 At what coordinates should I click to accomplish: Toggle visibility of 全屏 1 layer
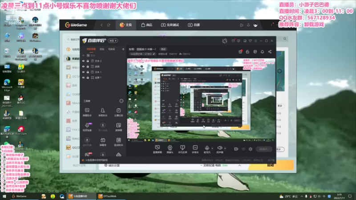(x=83, y=77)
